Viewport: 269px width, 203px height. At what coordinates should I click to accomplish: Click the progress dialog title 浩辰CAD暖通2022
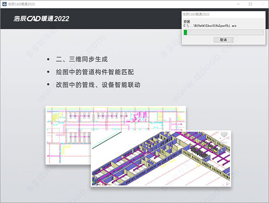[196, 14]
